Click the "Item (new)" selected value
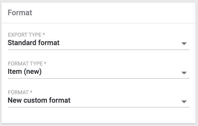 point(24,71)
